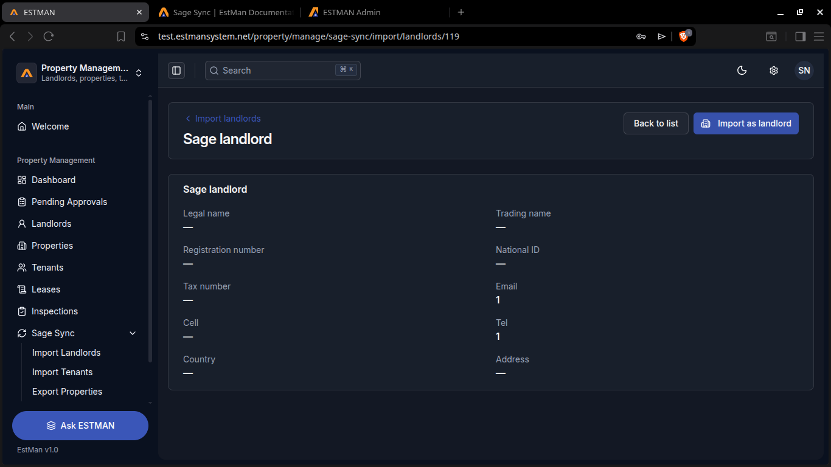Select Import Landlords in the sidebar
Viewport: 831px width, 467px height.
point(66,353)
